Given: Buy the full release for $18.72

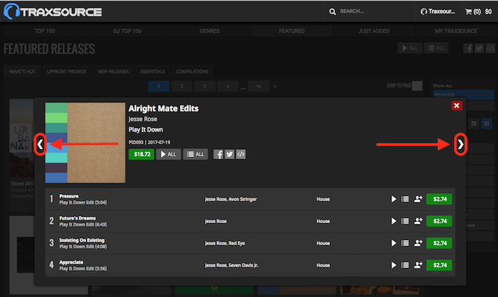Looking at the screenshot, I should coord(141,154).
